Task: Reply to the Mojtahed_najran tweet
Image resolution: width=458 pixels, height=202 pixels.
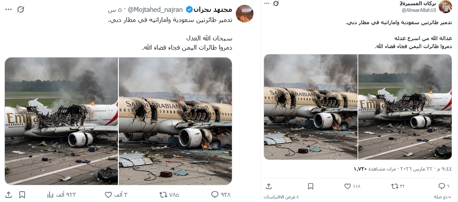Action: click(215, 195)
